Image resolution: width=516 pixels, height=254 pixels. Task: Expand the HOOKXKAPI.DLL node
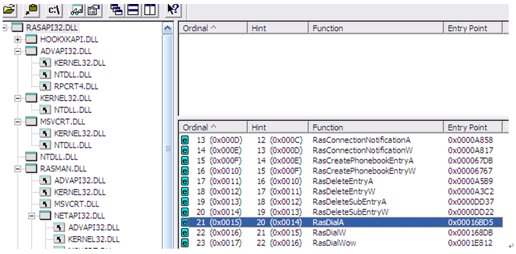click(x=18, y=40)
